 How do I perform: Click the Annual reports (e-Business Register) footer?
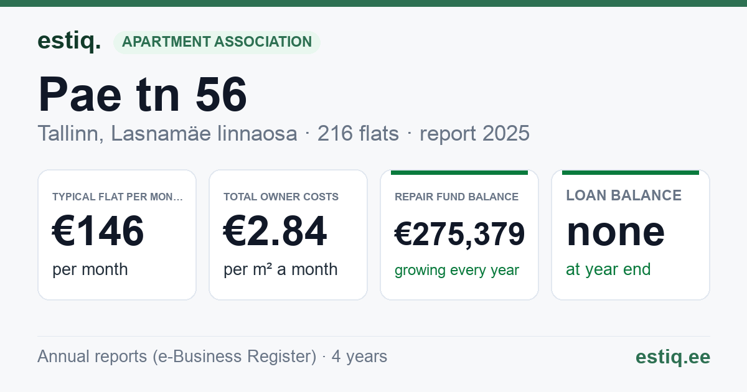click(x=212, y=357)
